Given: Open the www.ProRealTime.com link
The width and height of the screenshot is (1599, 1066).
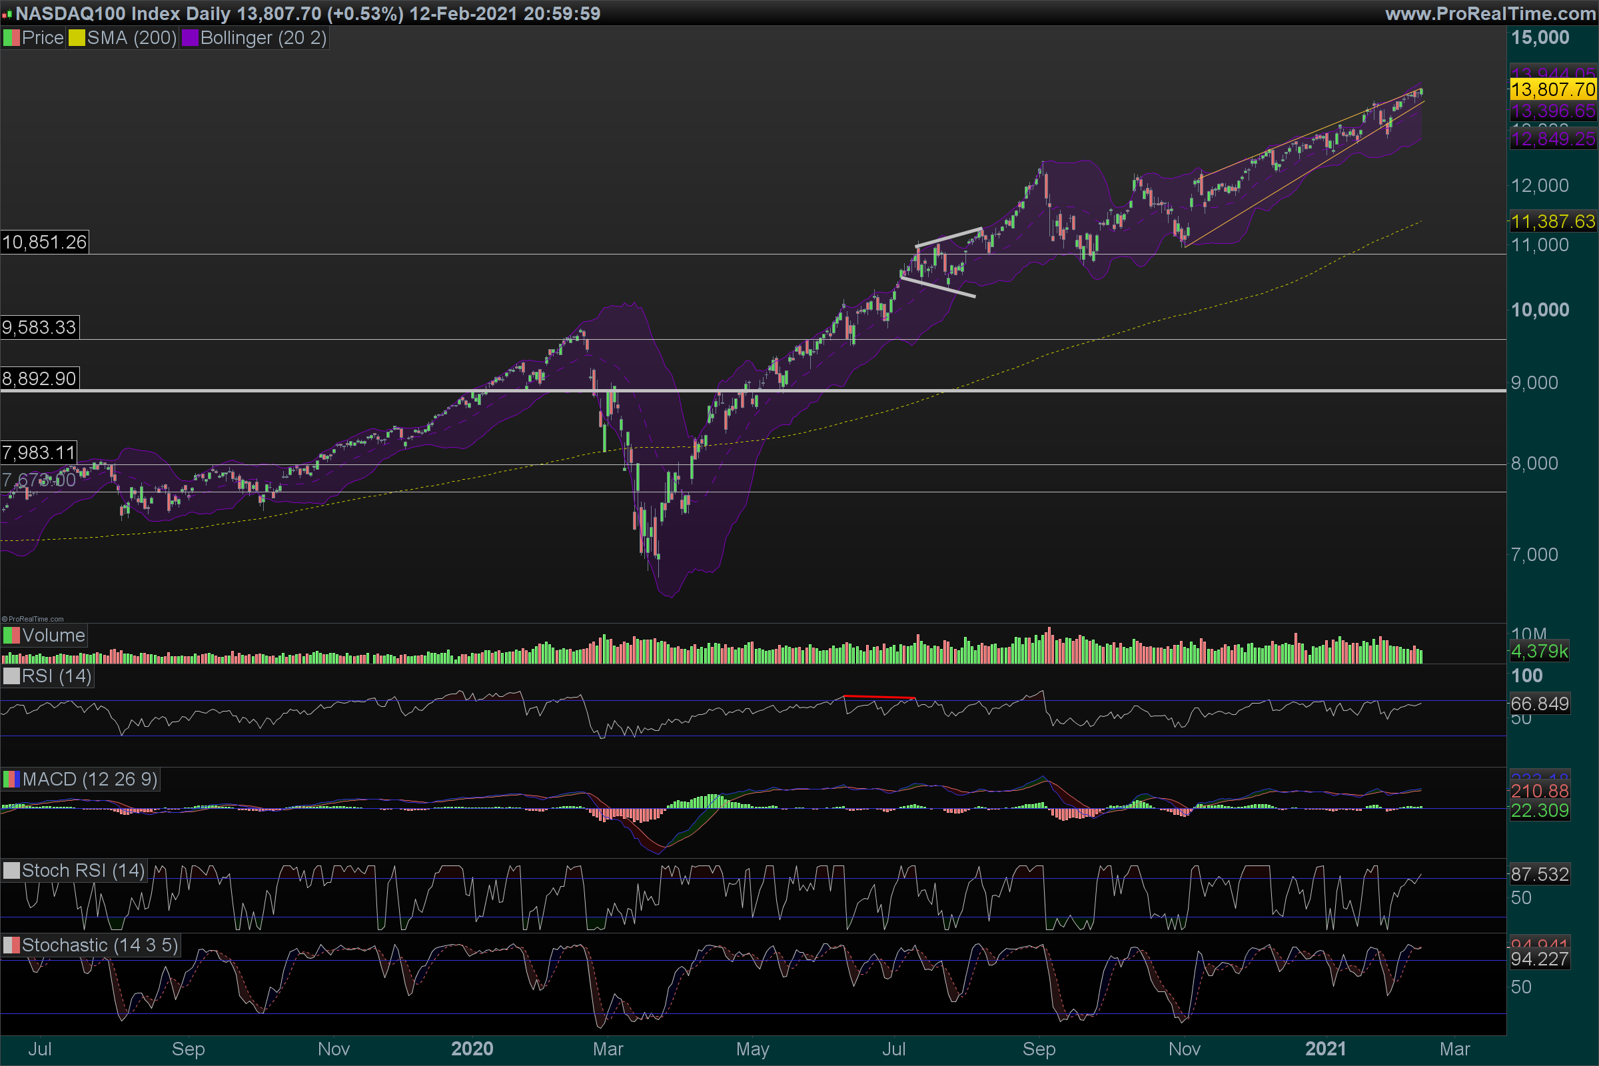Looking at the screenshot, I should [x=1490, y=13].
